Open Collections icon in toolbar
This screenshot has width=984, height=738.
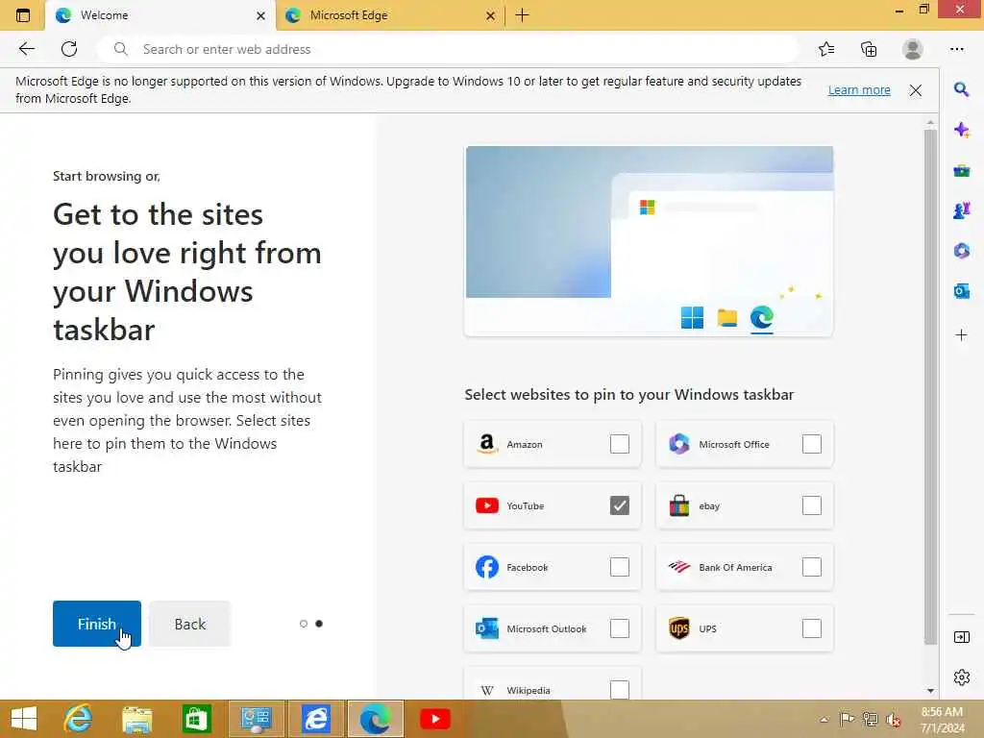pos(869,49)
